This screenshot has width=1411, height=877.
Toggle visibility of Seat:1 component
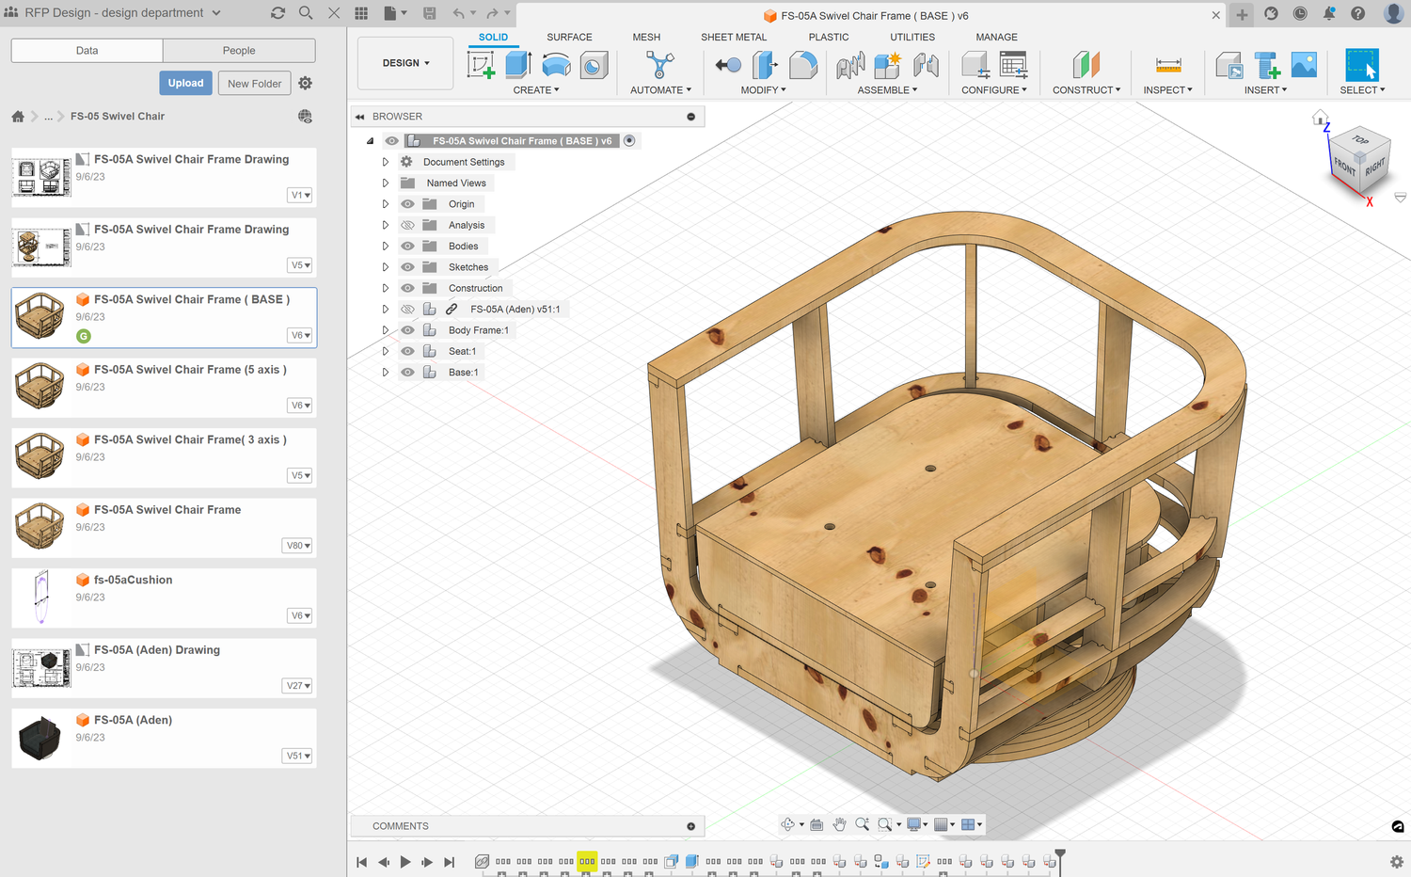tap(407, 351)
